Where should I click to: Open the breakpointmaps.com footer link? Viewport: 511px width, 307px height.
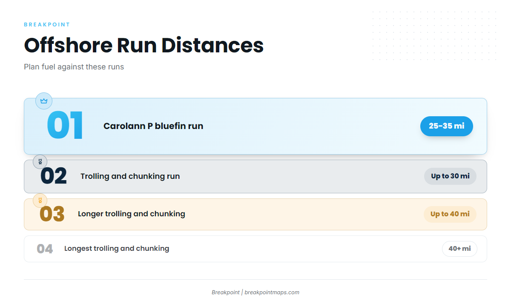(272, 293)
